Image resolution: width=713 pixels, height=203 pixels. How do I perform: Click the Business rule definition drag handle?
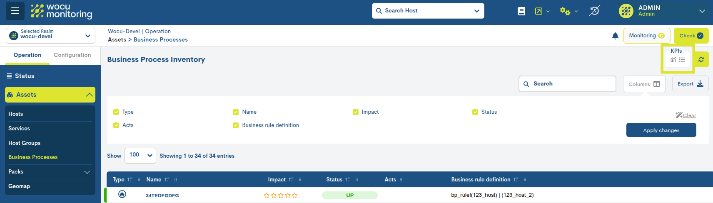coord(525,180)
